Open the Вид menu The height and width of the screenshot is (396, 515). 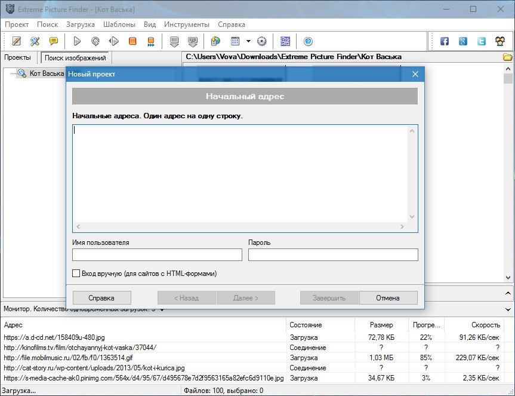[x=149, y=24]
